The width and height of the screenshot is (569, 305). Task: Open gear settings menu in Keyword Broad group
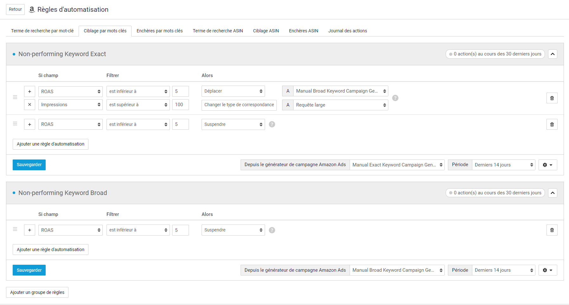(548, 270)
